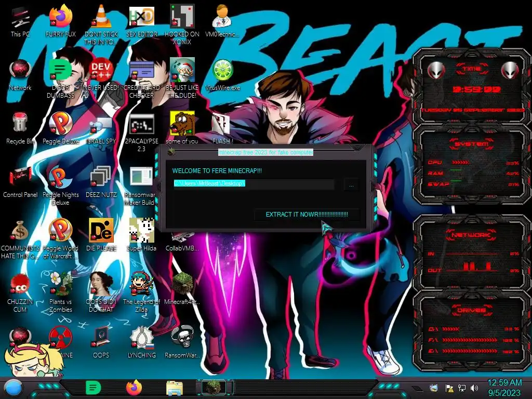
Task: Close the minecrap extractor dialog
Action: pyautogui.click(x=356, y=148)
